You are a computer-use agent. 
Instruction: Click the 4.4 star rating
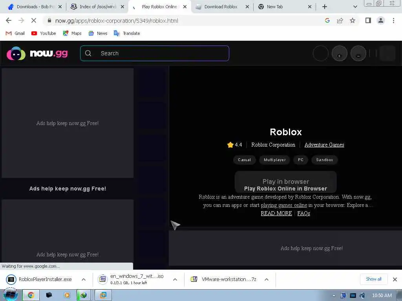coord(235,145)
